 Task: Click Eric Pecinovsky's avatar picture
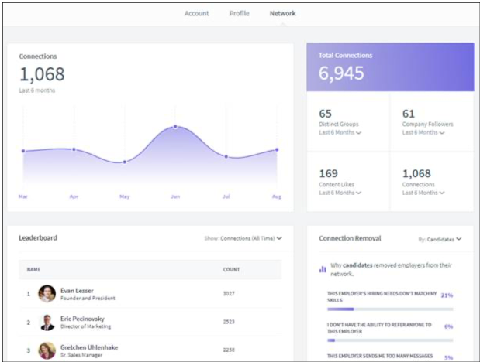[x=47, y=322]
